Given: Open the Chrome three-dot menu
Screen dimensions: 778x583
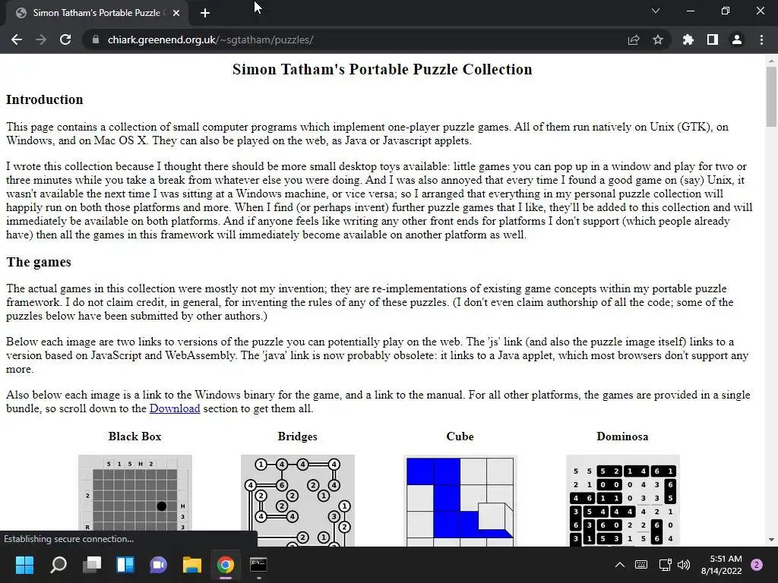Looking at the screenshot, I should [761, 39].
